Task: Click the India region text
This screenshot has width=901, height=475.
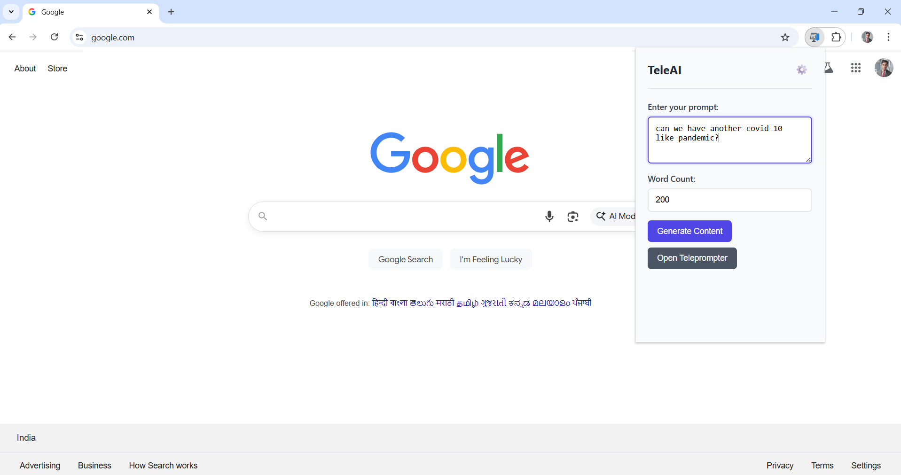Action: (x=26, y=438)
